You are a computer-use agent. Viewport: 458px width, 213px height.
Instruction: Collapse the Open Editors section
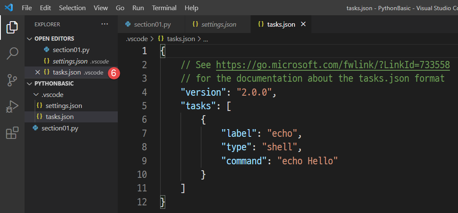click(54, 39)
